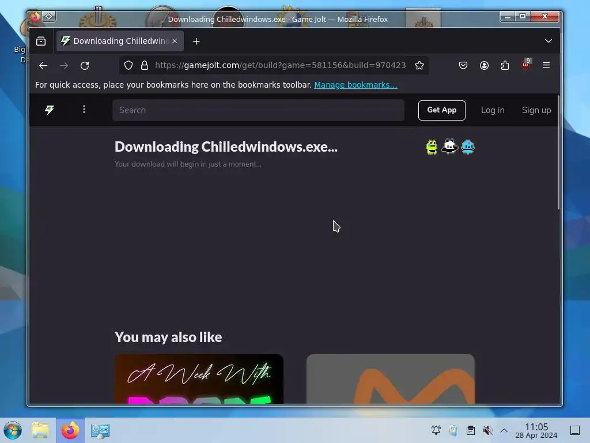Open the Start menu orb

click(x=13, y=430)
